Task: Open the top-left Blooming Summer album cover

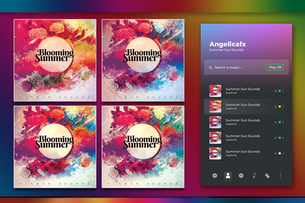Action: (x=55, y=60)
